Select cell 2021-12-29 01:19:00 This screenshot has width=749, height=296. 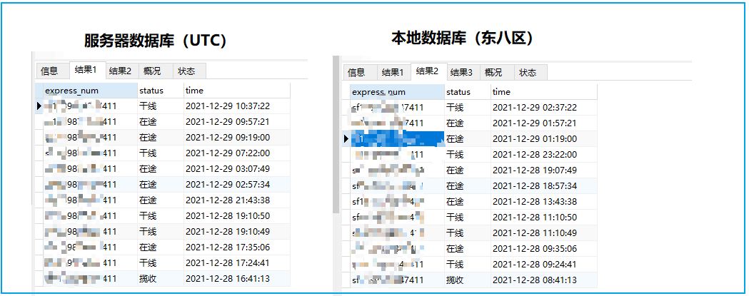coord(544,139)
